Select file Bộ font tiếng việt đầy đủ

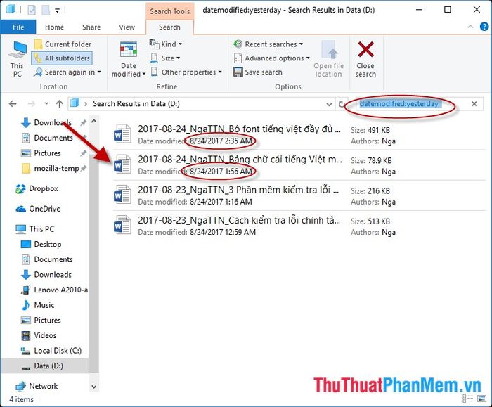[299, 135]
